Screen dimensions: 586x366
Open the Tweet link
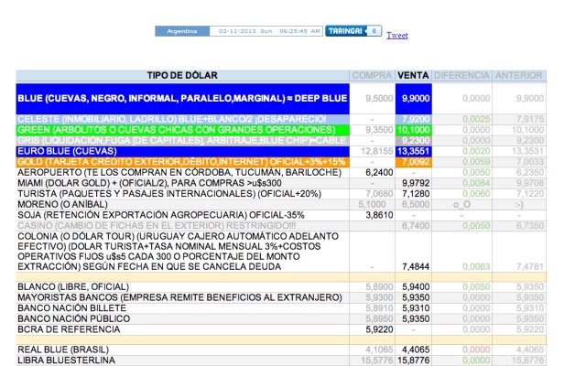pos(396,36)
